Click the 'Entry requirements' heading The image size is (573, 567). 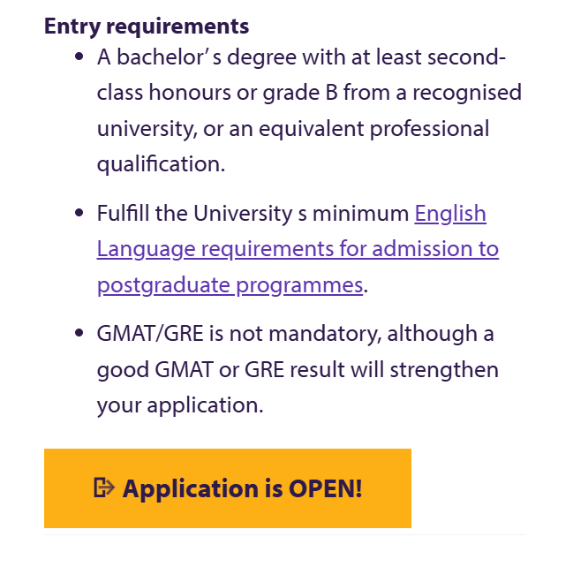(x=147, y=26)
